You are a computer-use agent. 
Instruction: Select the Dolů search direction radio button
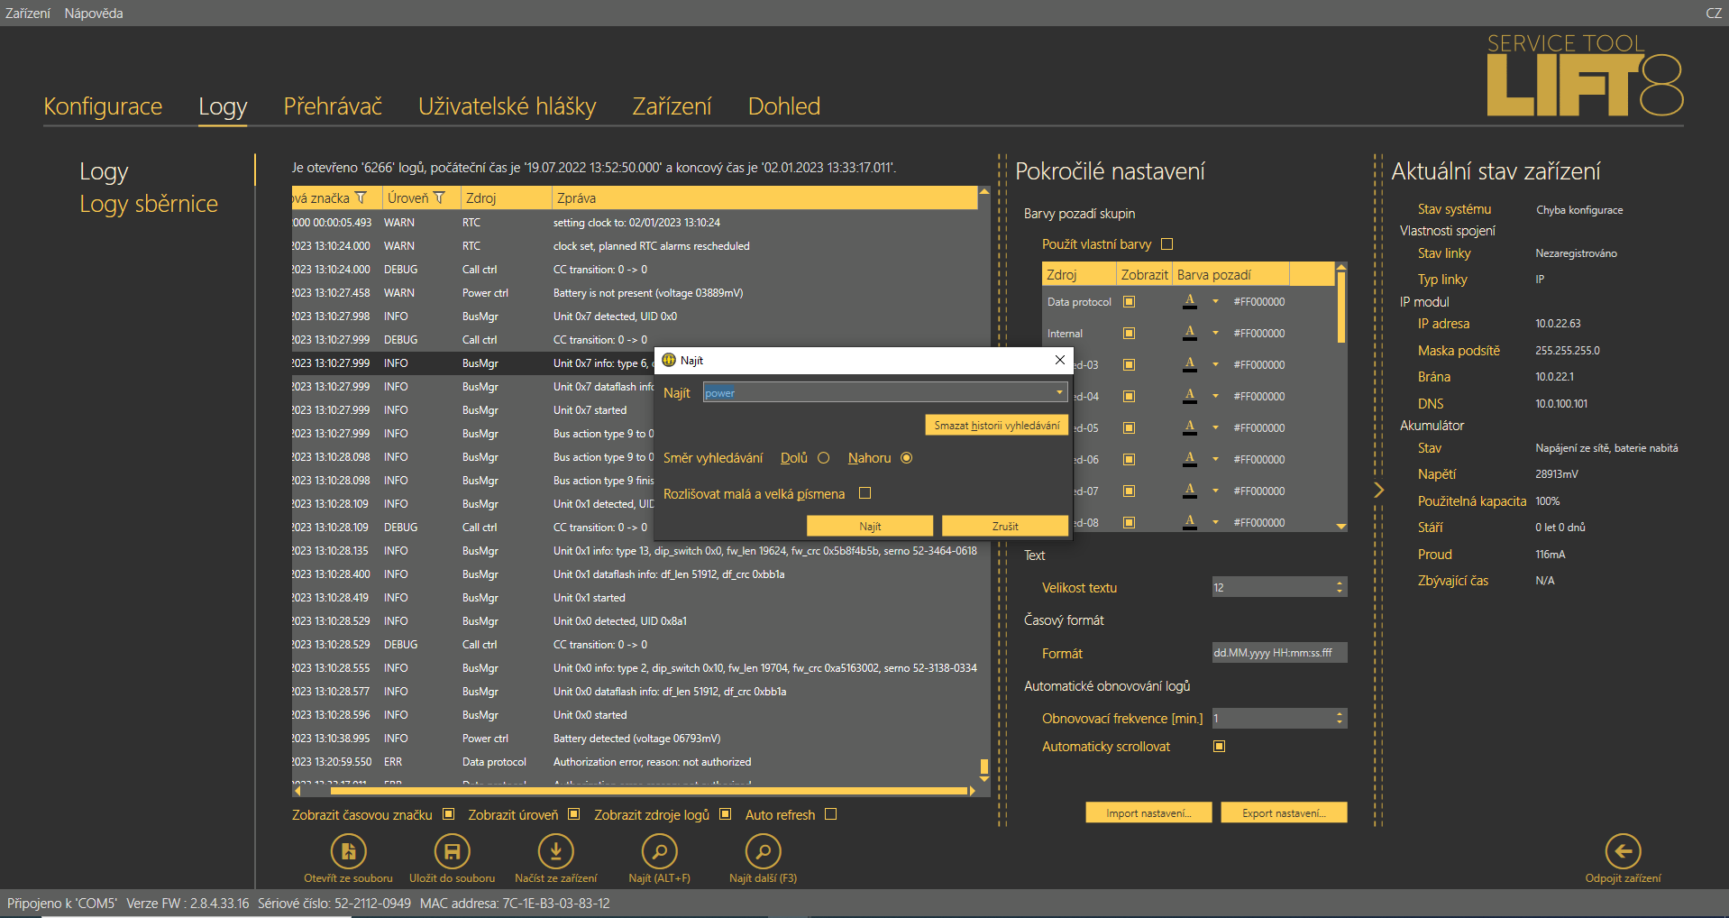point(823,458)
